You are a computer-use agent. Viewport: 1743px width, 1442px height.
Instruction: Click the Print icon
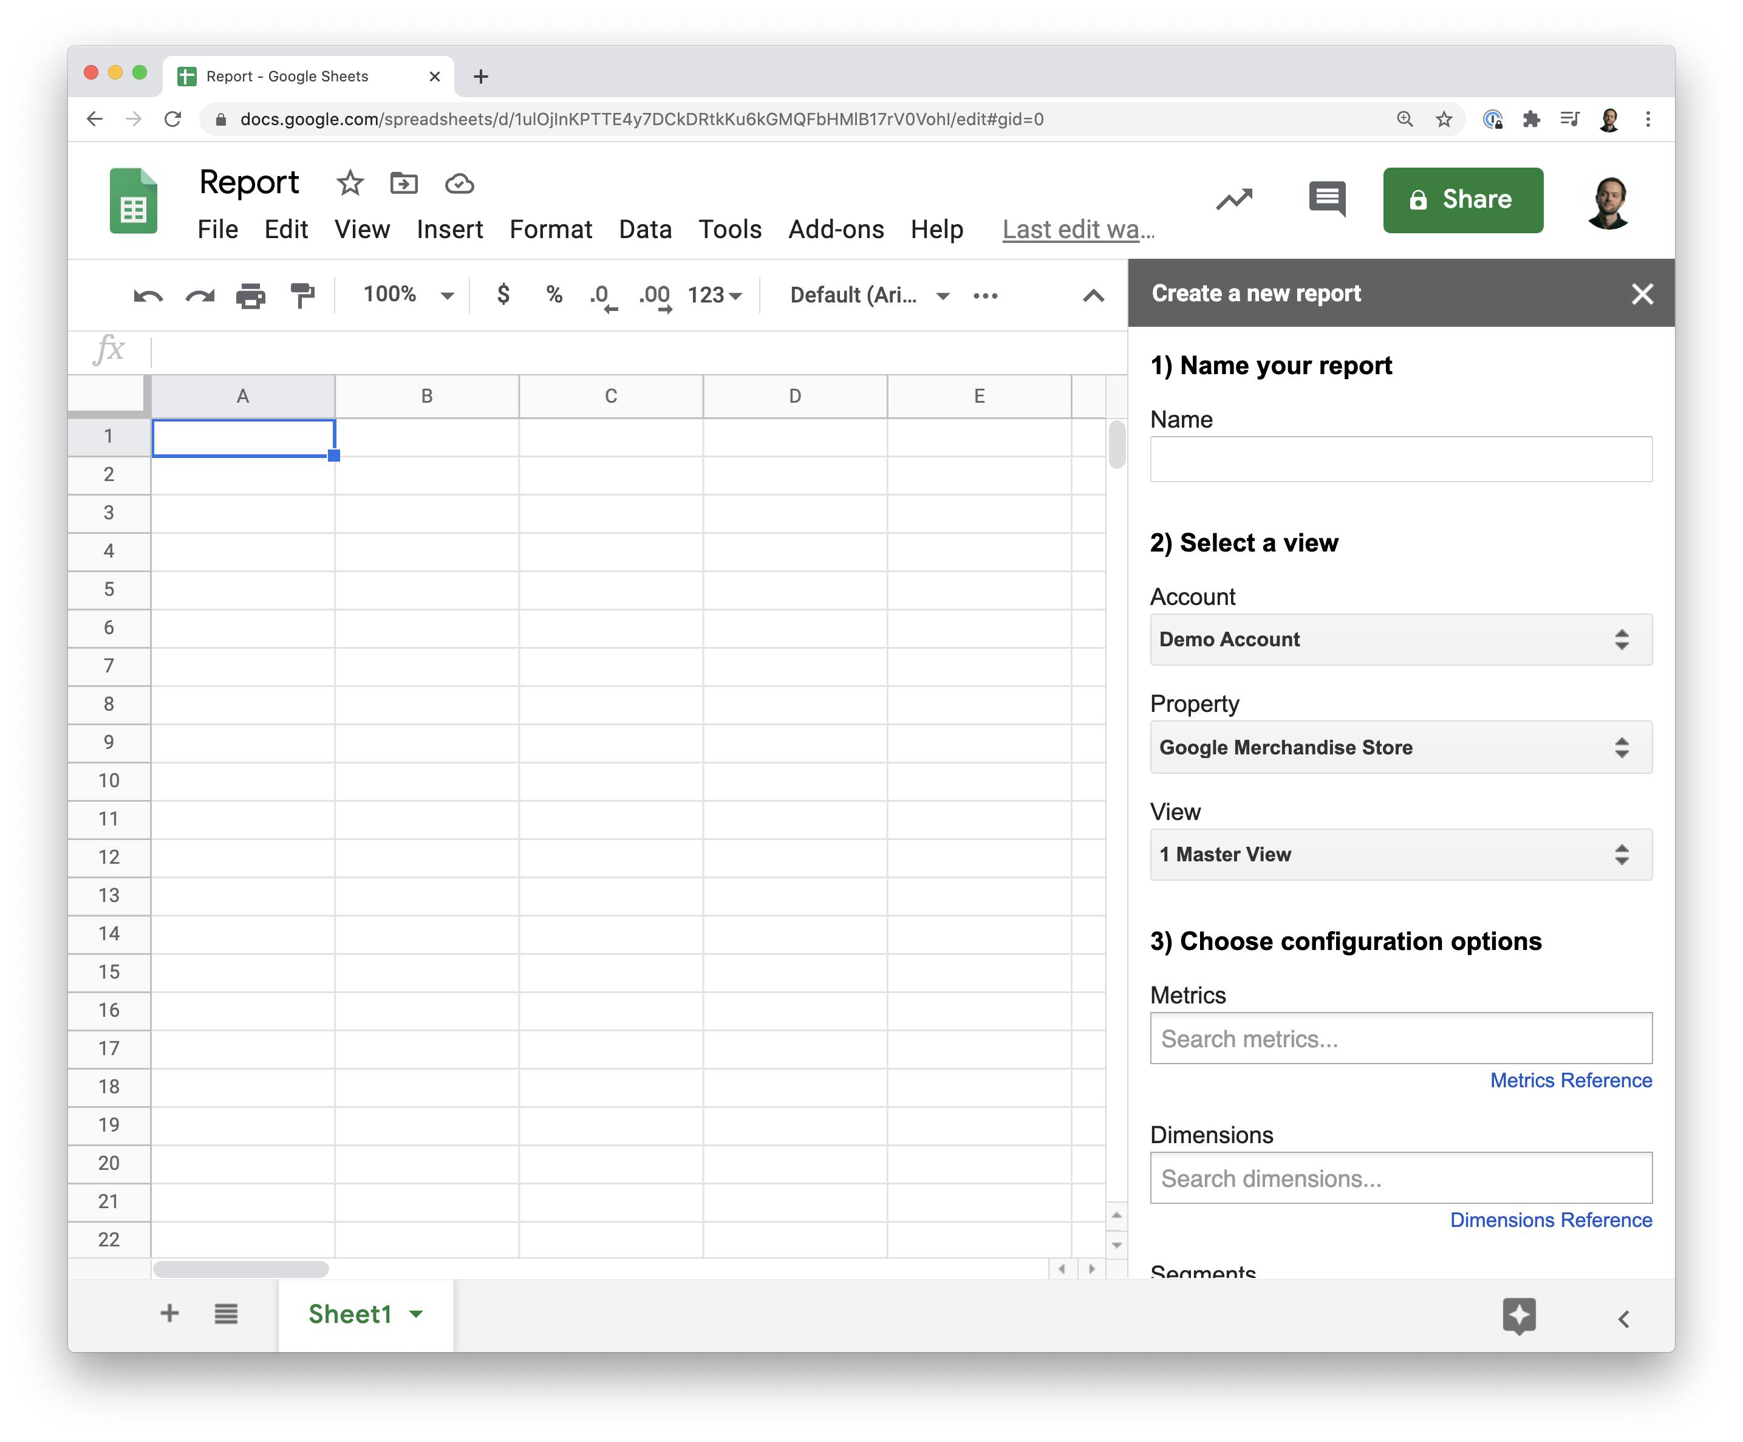coord(251,296)
